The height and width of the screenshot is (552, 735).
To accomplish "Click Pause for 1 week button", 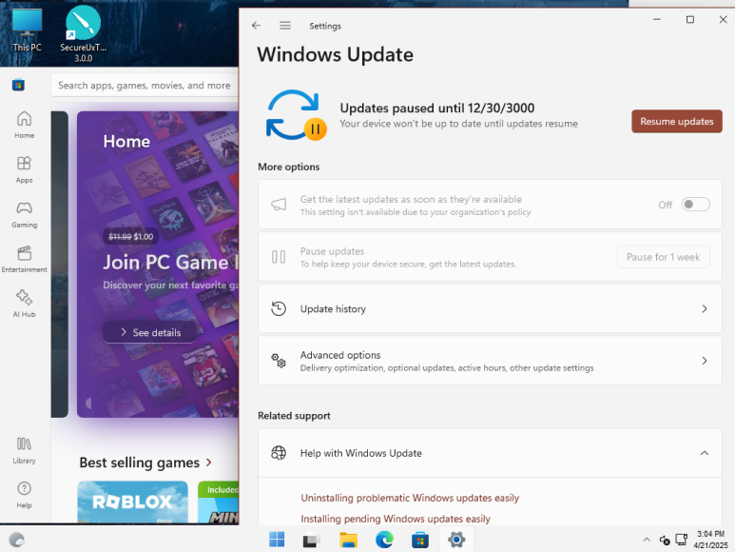I will 663,257.
